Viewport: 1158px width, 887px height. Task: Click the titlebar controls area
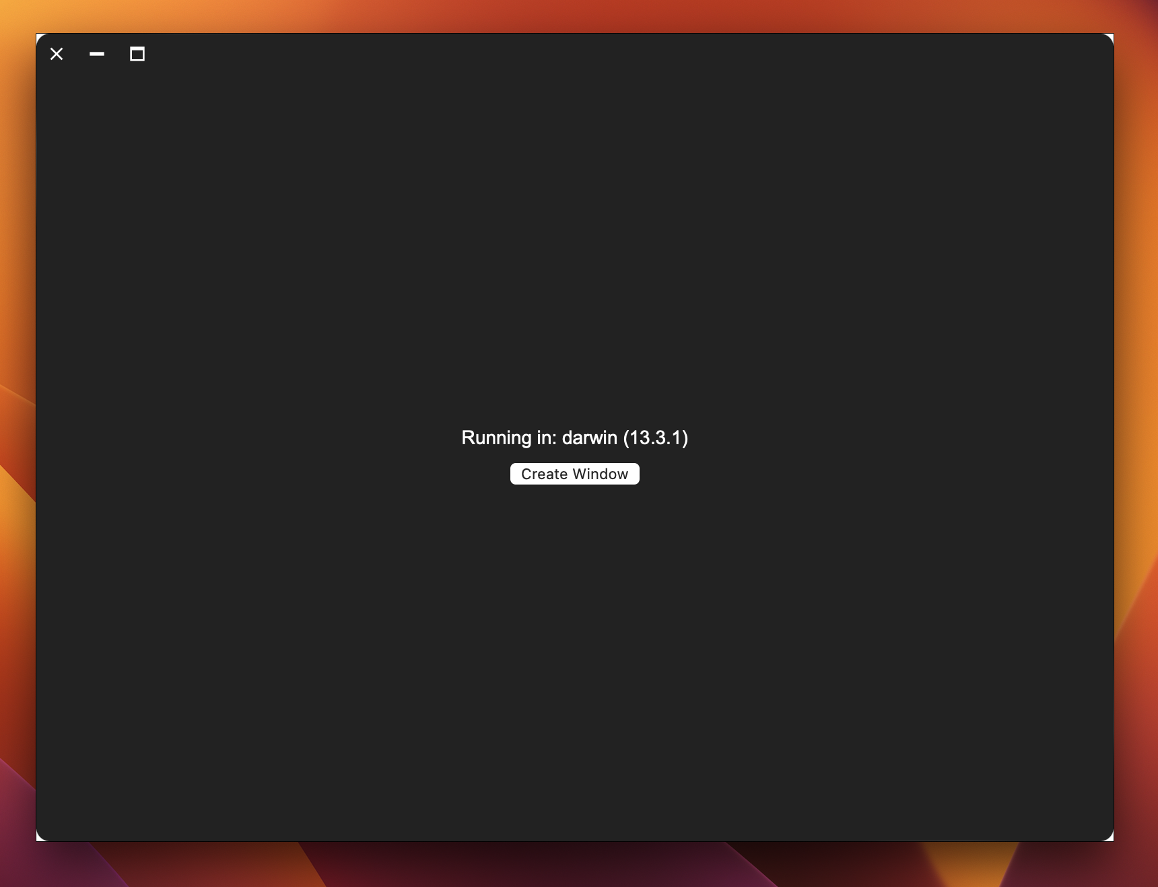pos(97,54)
